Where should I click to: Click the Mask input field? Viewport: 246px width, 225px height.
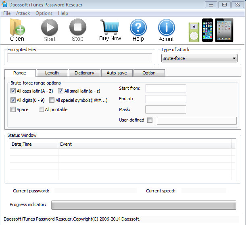(166, 109)
